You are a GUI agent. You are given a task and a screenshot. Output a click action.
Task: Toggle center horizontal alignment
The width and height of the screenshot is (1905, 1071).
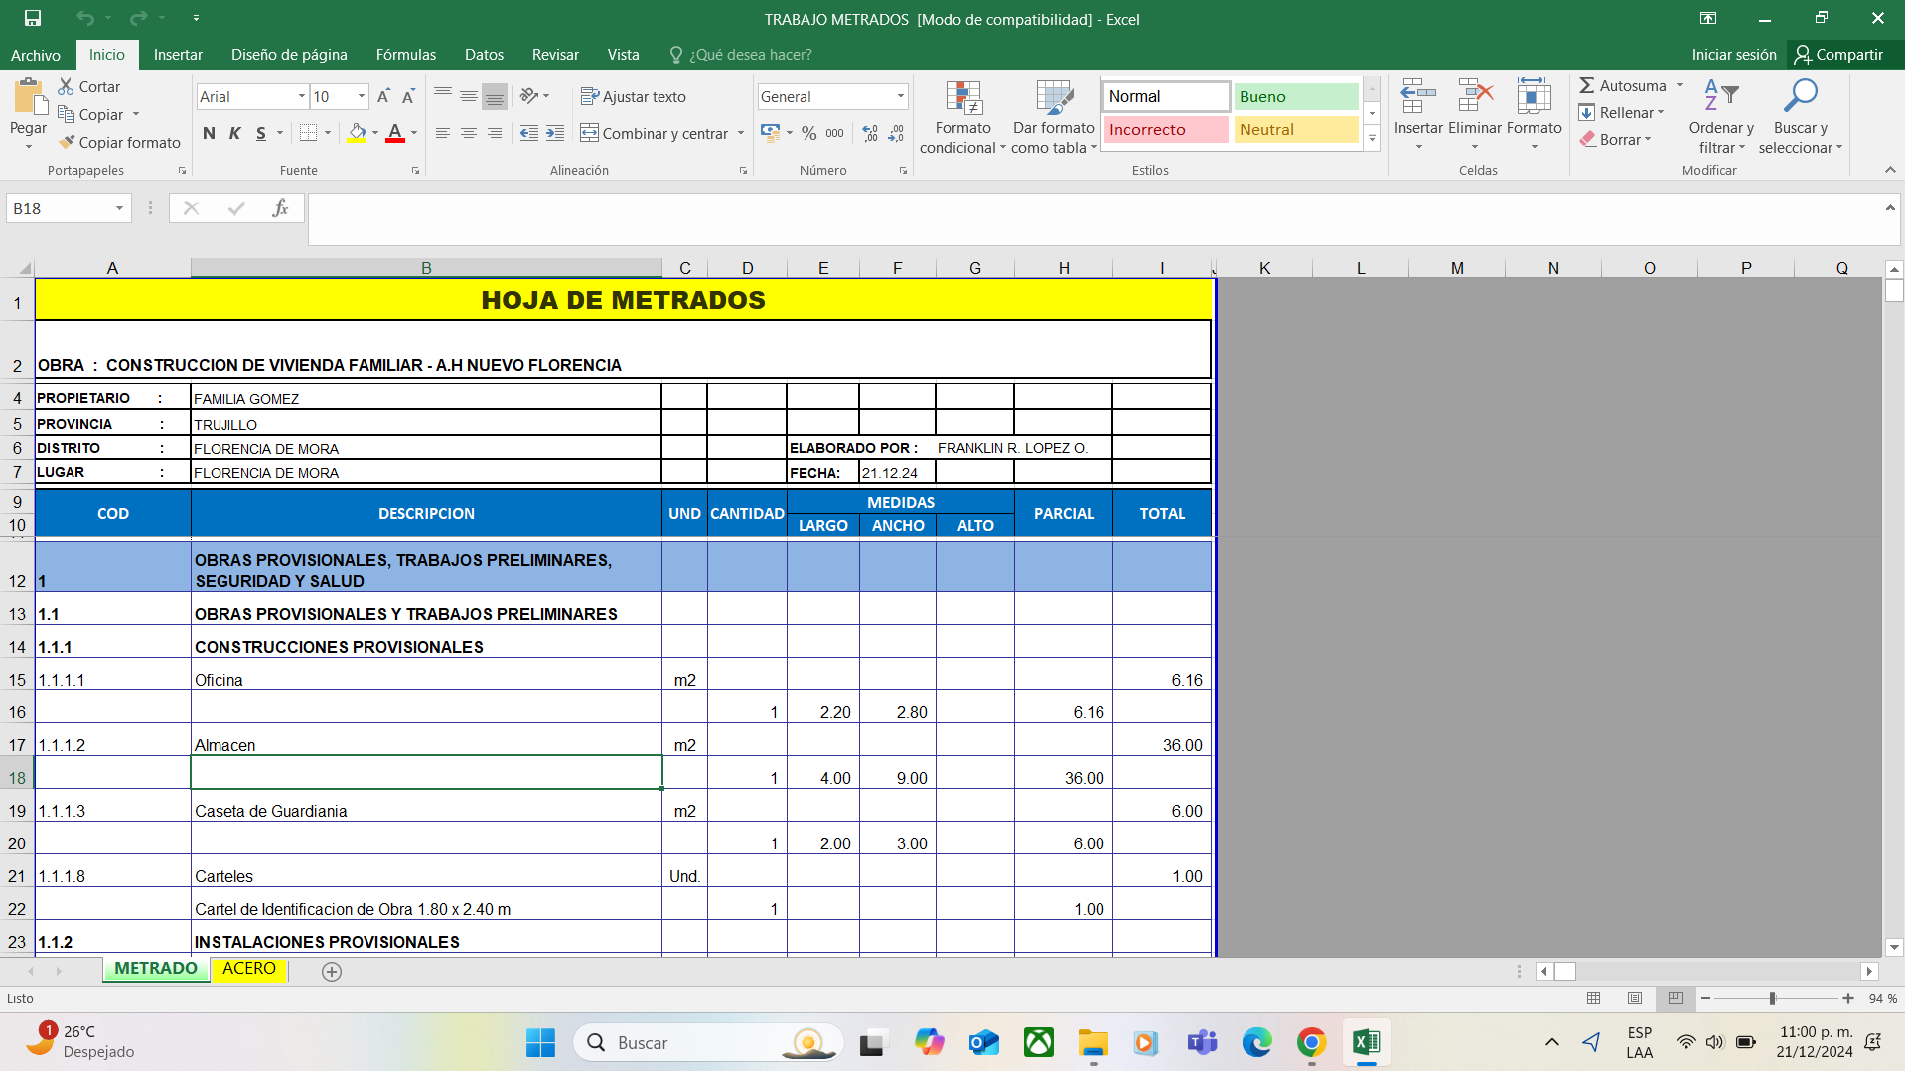(469, 133)
